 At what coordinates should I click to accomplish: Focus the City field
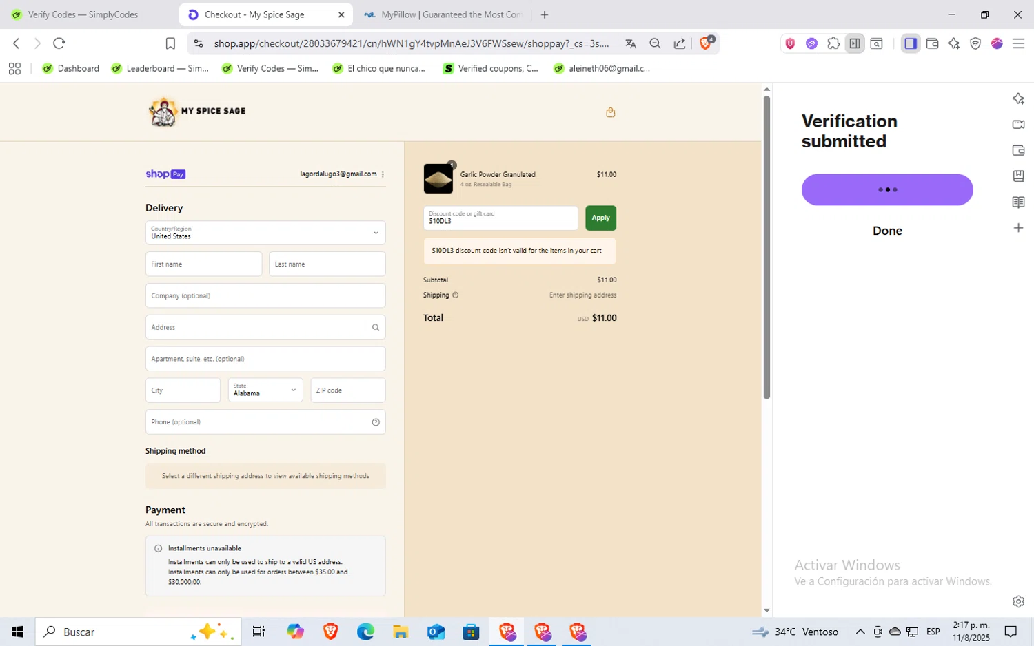(x=183, y=390)
